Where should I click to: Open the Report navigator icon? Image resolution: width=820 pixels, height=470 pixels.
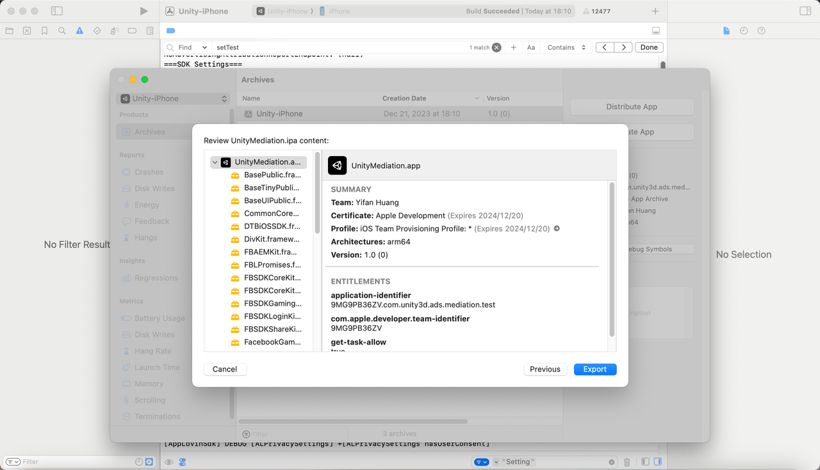coord(150,31)
